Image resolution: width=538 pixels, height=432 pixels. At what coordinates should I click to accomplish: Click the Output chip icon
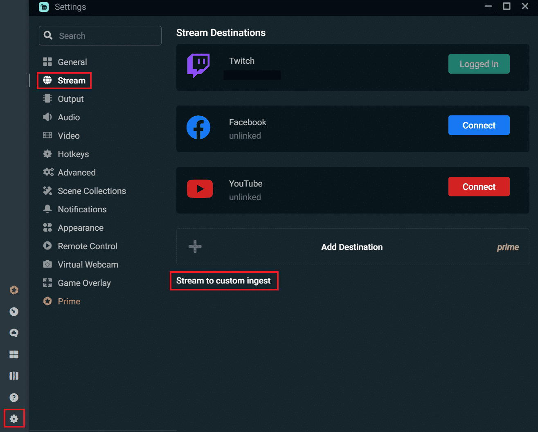click(x=47, y=99)
